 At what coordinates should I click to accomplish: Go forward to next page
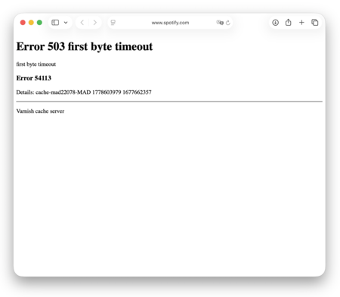[95, 23]
